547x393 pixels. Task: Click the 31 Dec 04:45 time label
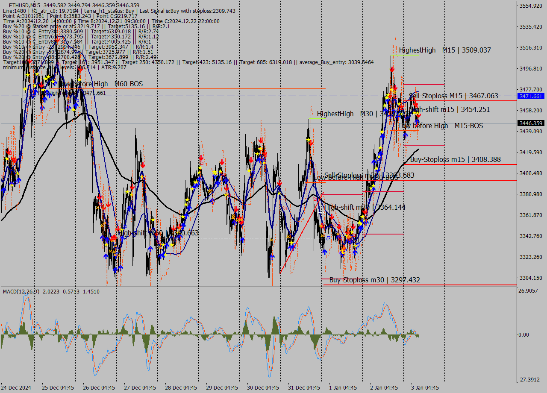point(304,388)
